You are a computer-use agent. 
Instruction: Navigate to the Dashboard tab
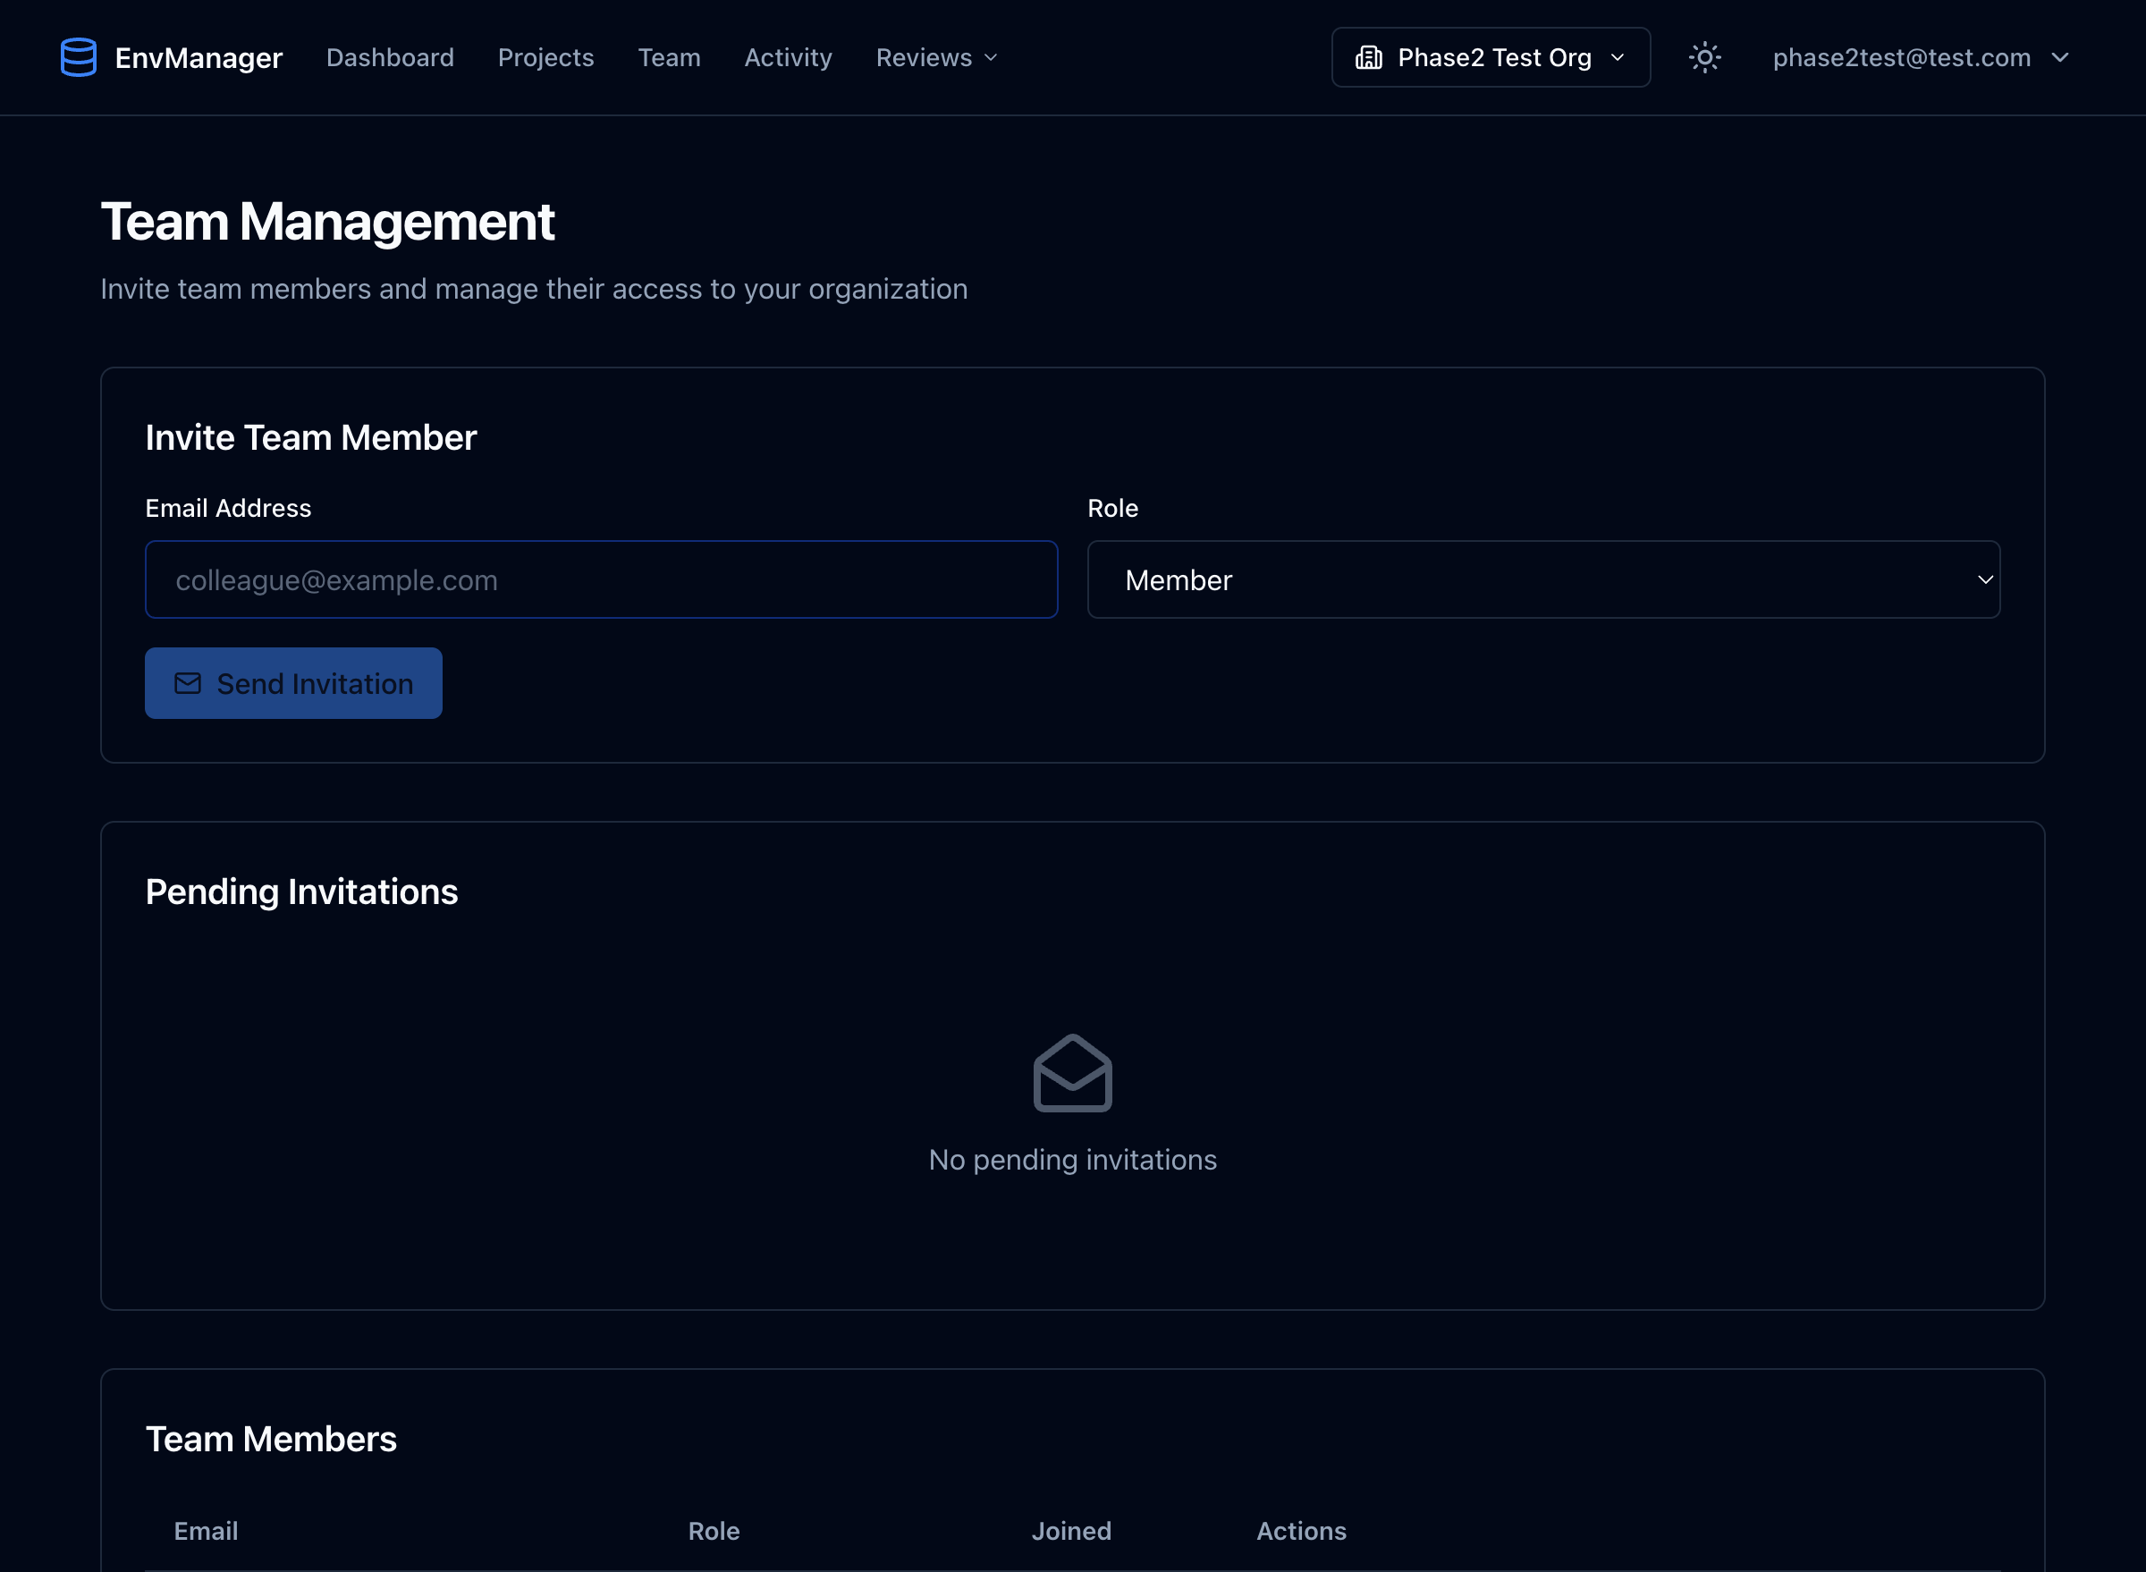[x=390, y=57]
